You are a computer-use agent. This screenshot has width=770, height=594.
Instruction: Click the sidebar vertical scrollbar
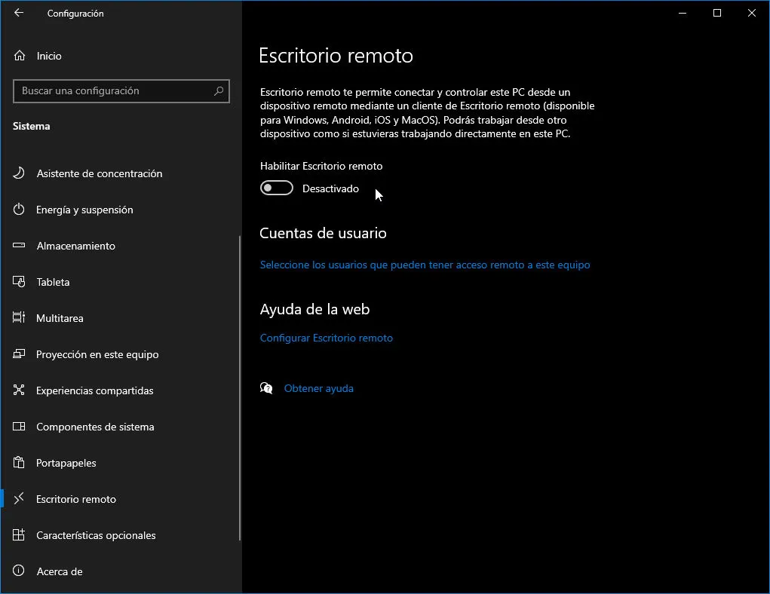[240, 387]
